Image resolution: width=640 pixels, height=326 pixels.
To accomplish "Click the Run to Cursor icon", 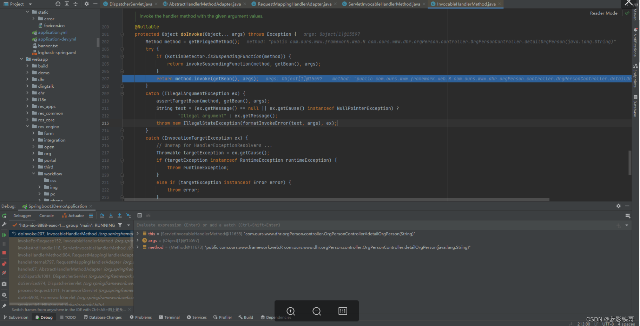I will pos(128,215).
